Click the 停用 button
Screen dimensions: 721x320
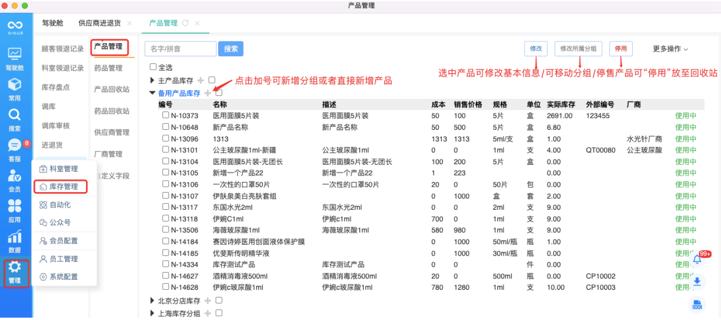pos(621,49)
